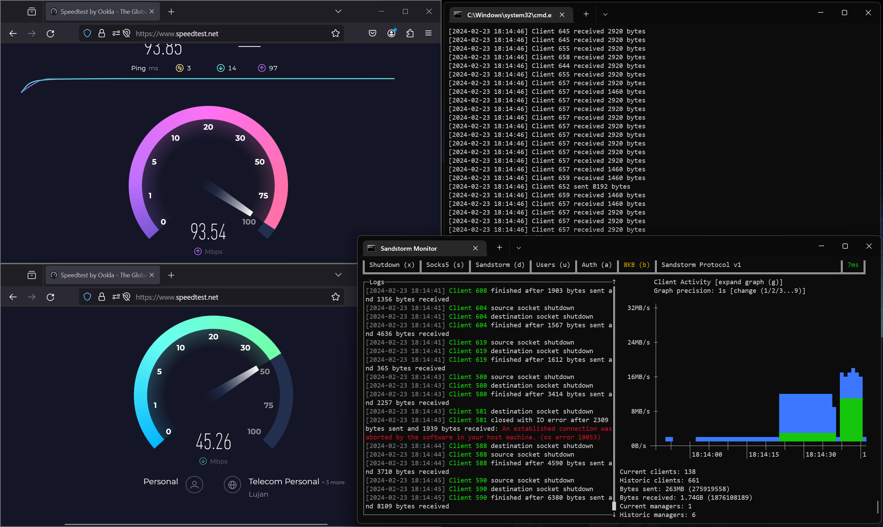Select the Auth (a) menu item
The width and height of the screenshot is (883, 527).
(x=596, y=265)
